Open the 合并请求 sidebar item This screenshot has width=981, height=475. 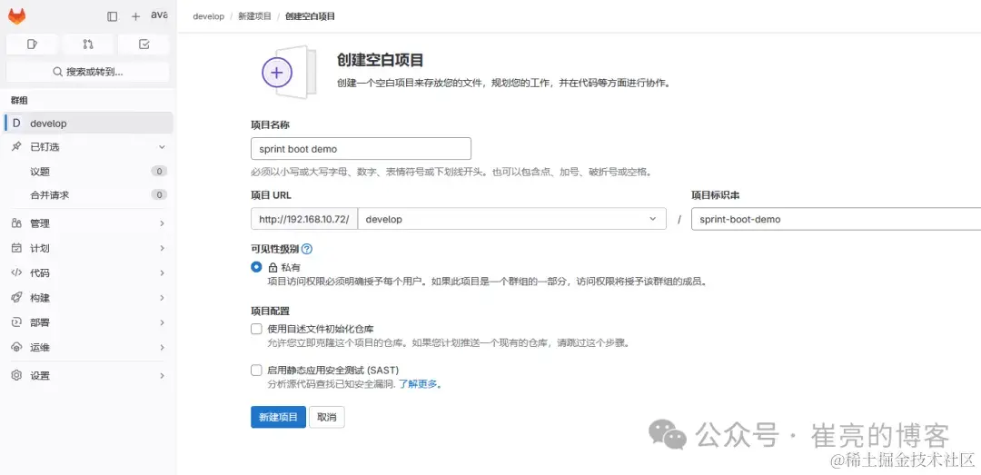coord(88,195)
